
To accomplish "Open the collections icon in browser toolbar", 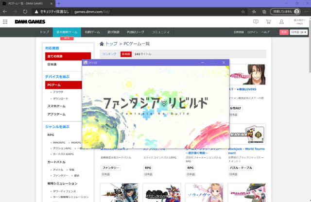I will click(x=264, y=12).
